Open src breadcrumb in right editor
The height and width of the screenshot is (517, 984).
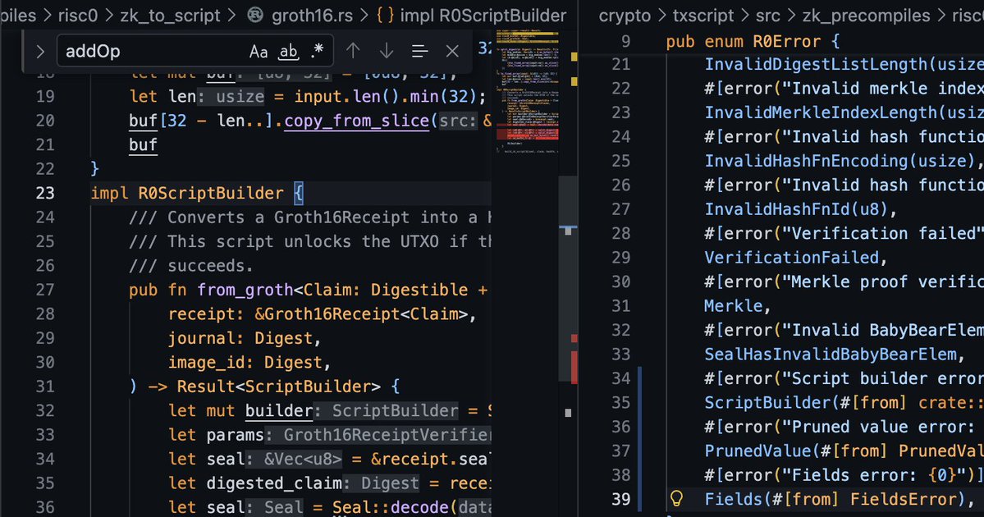(768, 15)
